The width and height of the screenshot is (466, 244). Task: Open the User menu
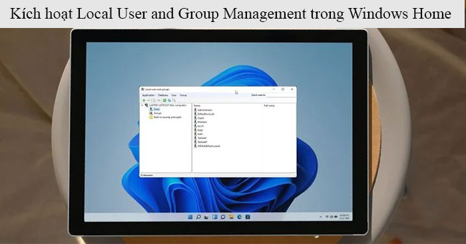tap(174, 95)
